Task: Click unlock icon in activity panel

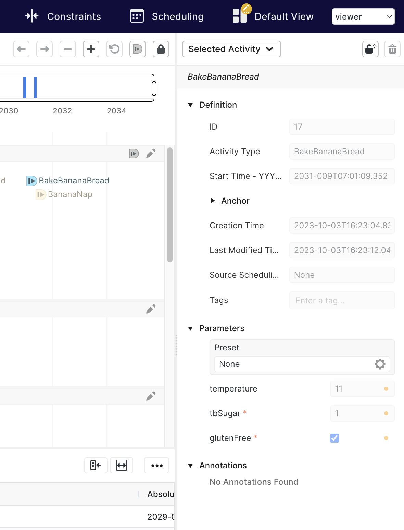Action: [370, 49]
